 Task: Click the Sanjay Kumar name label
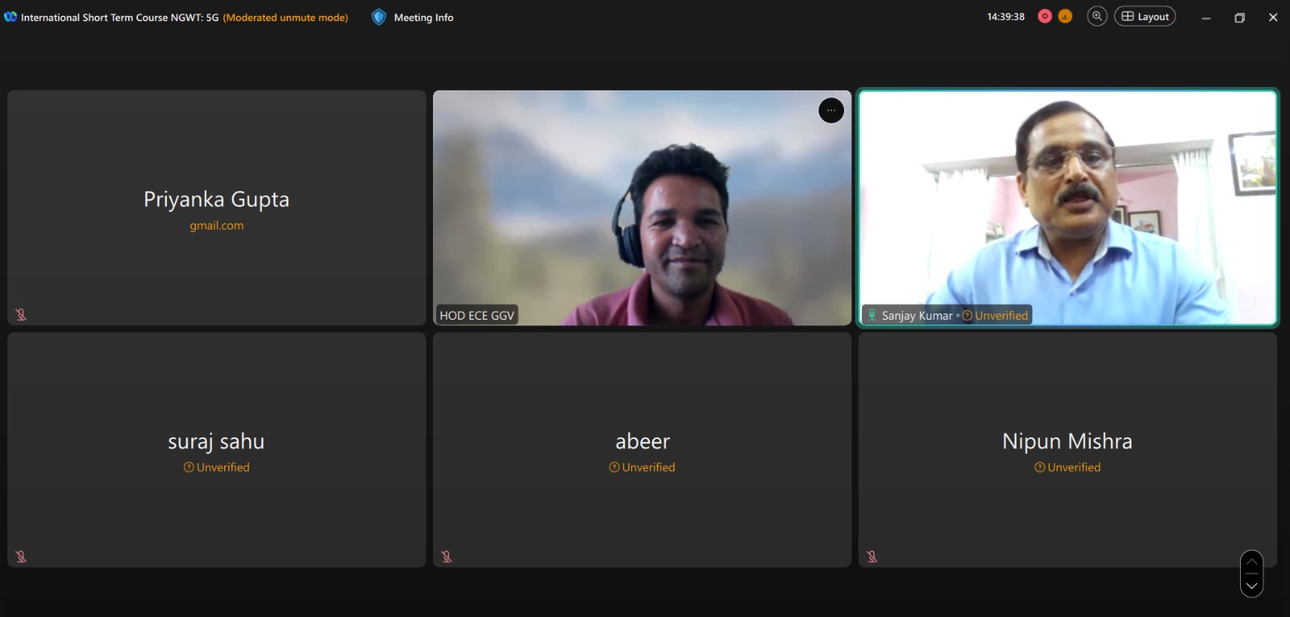click(x=917, y=316)
